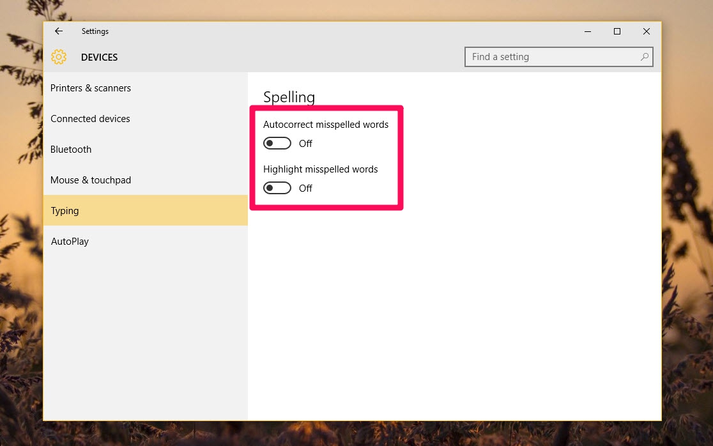The image size is (713, 446).
Task: Open Connected devices section
Action: pos(146,119)
